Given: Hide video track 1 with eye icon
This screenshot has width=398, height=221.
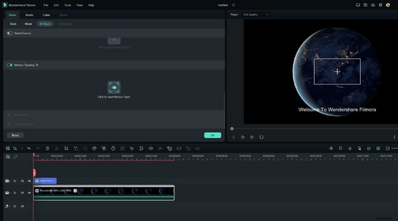Looking at the screenshot, I should tap(29, 193).
